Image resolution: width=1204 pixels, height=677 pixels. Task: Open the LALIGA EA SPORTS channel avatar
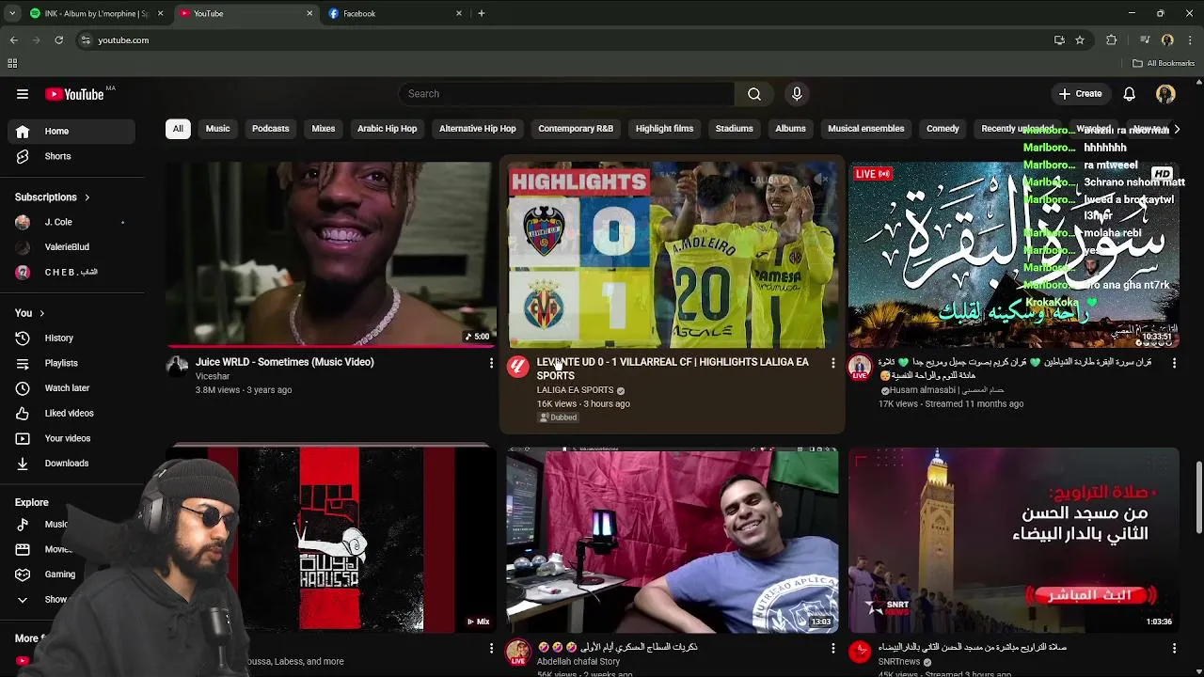tap(518, 367)
